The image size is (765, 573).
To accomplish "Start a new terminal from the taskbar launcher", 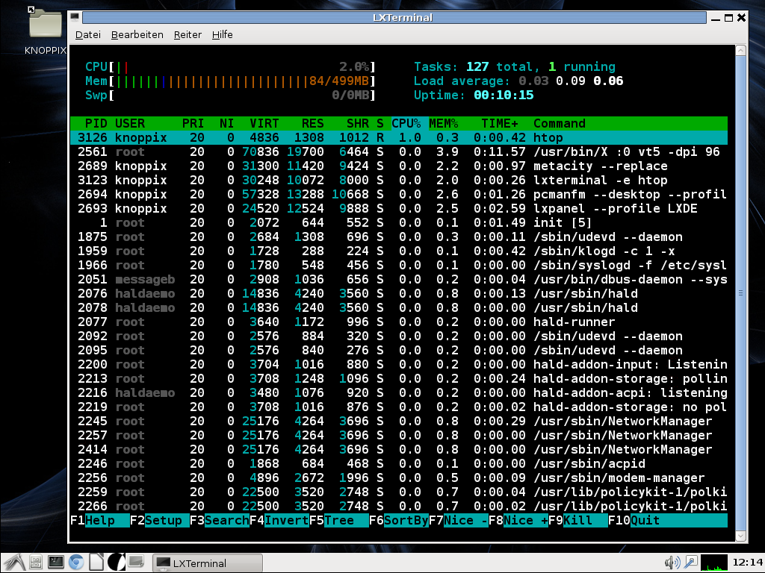I will (56, 562).
